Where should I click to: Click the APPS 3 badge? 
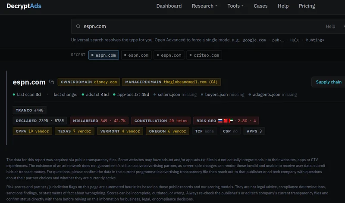coord(254,131)
